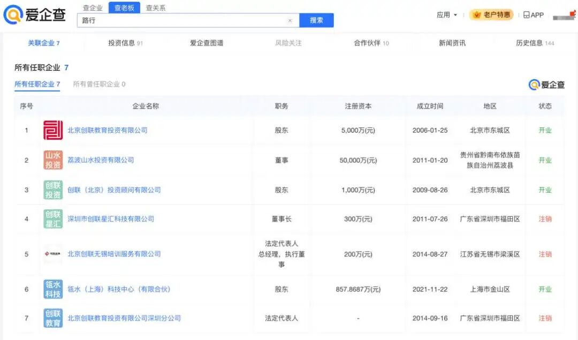Click the search input field containing 路行
The width and height of the screenshot is (578, 340).
click(182, 20)
